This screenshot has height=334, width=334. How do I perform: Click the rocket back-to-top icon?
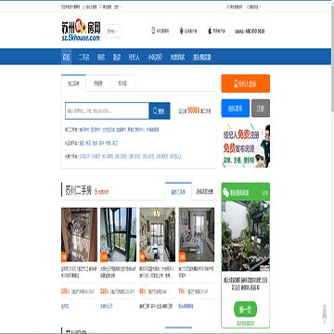pyautogui.click(x=325, y=314)
